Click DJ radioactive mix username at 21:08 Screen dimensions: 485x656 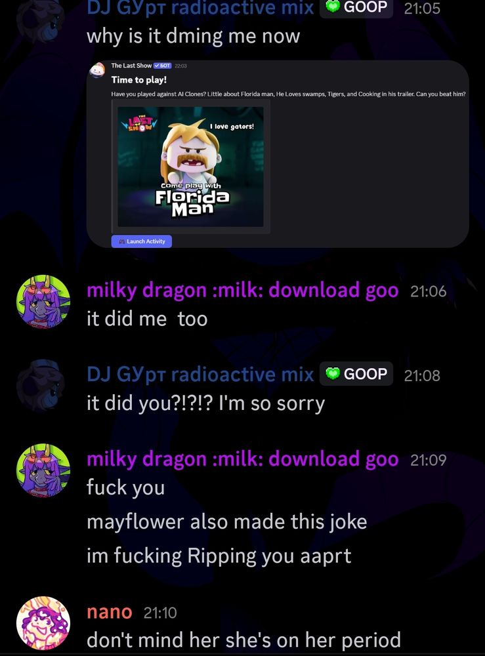pyautogui.click(x=200, y=374)
